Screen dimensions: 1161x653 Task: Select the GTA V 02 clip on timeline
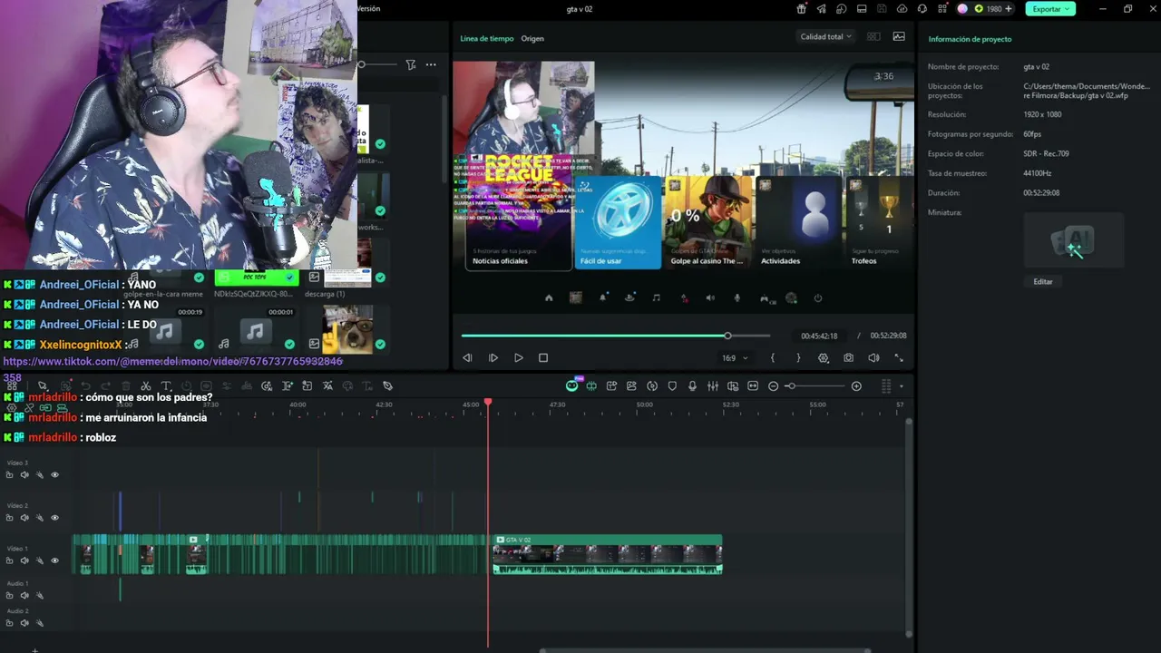click(x=607, y=554)
